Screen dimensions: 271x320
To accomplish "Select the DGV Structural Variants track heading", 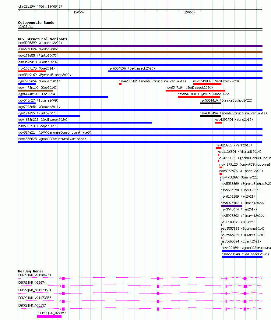I will pos(43,39).
